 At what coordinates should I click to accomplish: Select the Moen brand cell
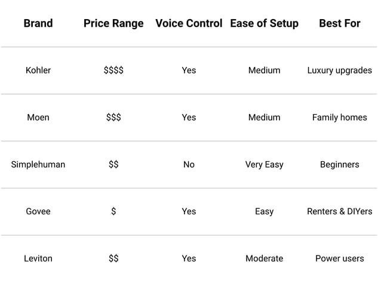coord(38,118)
